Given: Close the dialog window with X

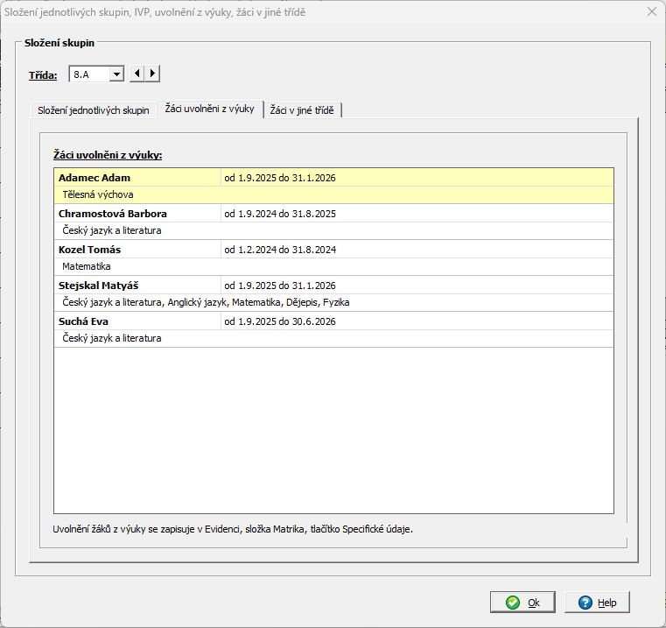Looking at the screenshot, I should tap(650, 12).
